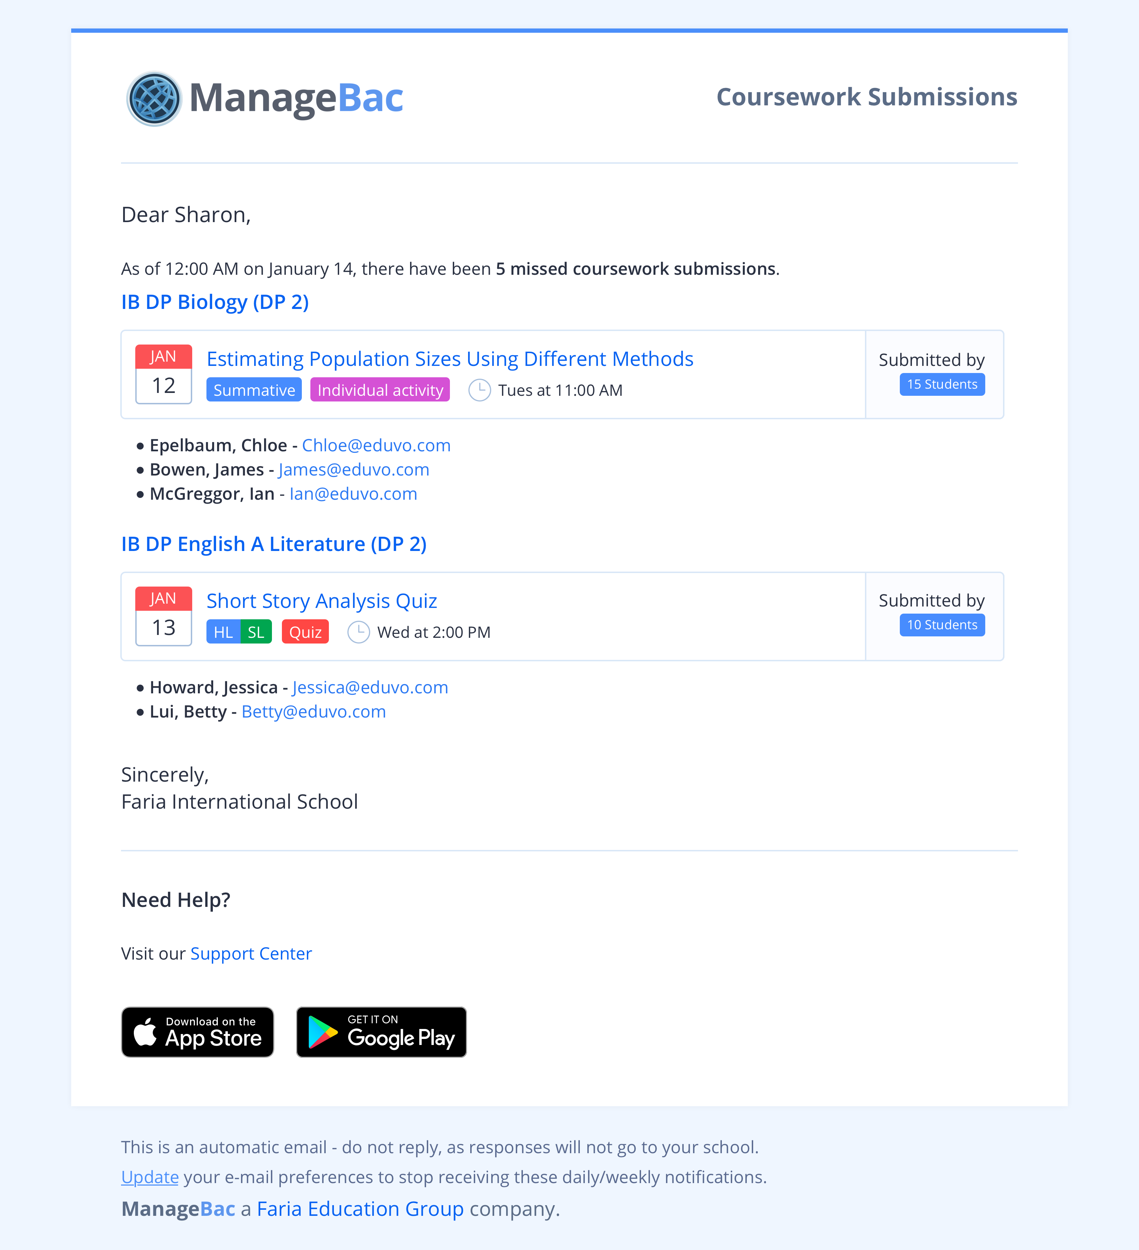Open the Download on the App Store badge
The width and height of the screenshot is (1139, 1250).
198,1032
